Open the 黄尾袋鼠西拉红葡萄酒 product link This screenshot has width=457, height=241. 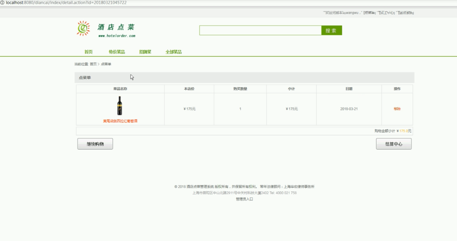pos(120,121)
